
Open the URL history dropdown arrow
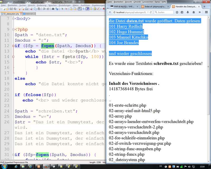(147, 12)
